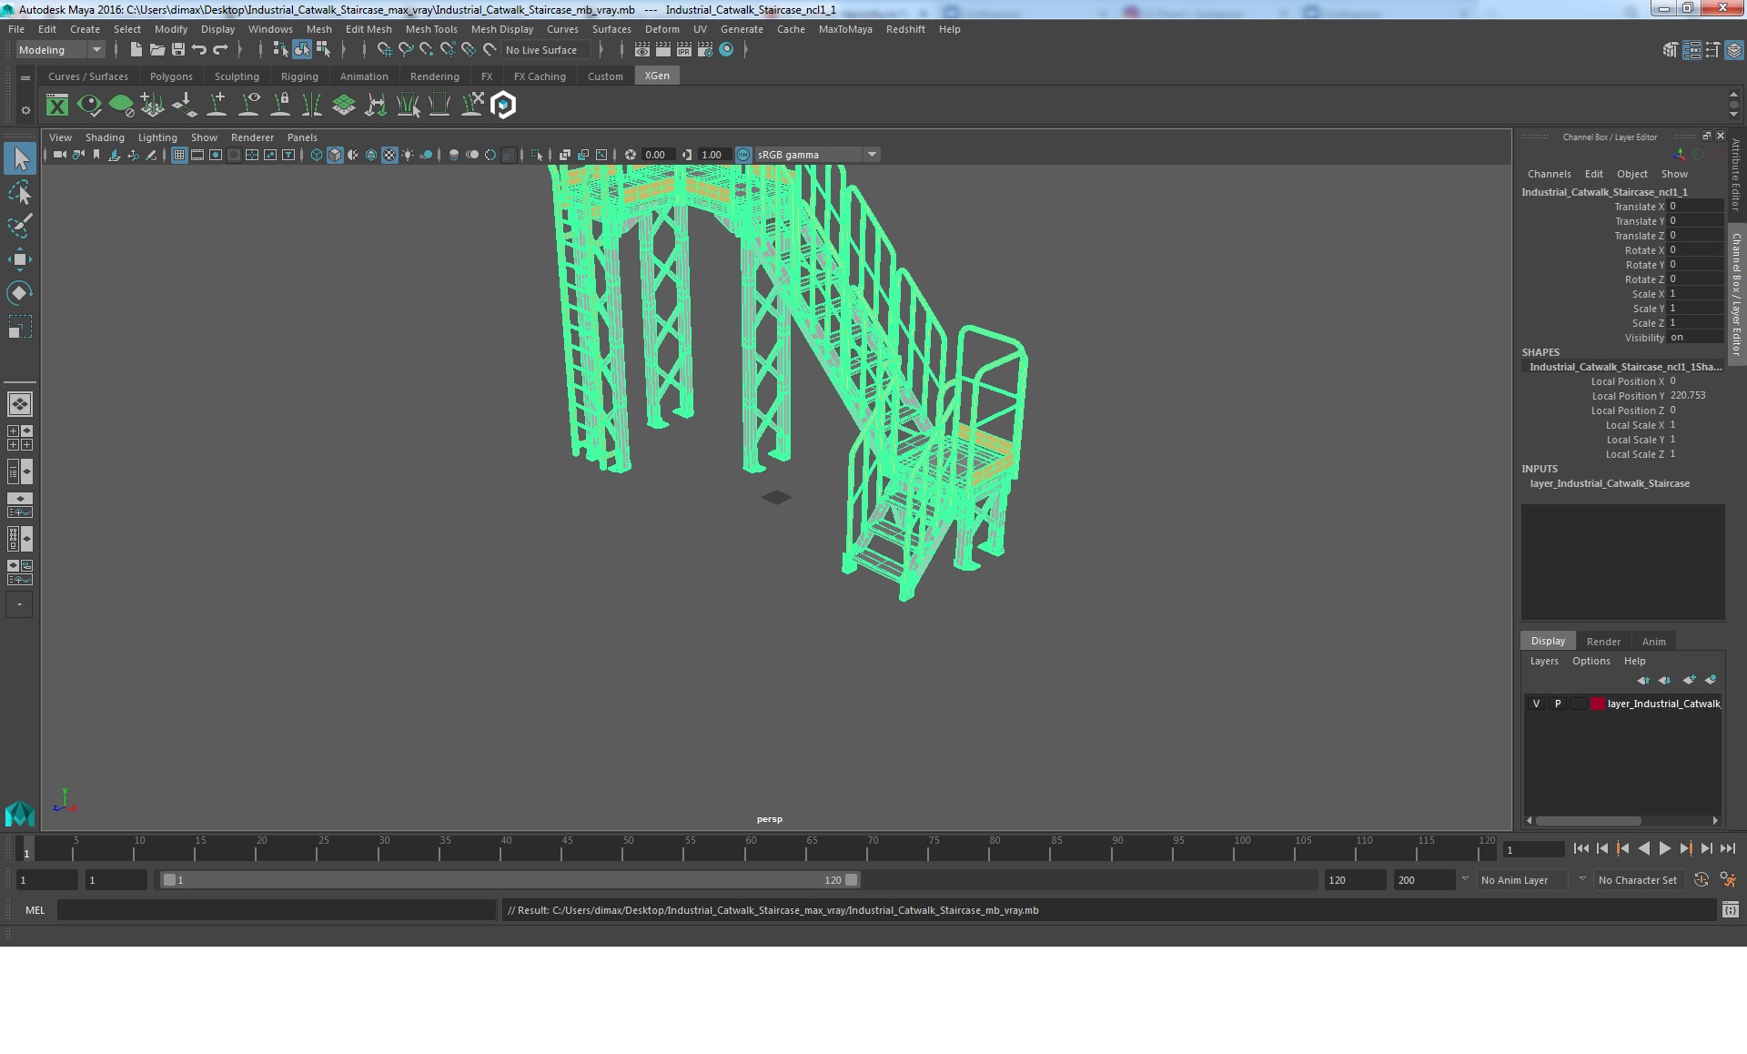Click the Undo arrow icon

pos(198,50)
